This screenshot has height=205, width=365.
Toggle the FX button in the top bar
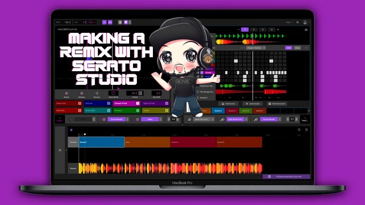tap(104, 22)
